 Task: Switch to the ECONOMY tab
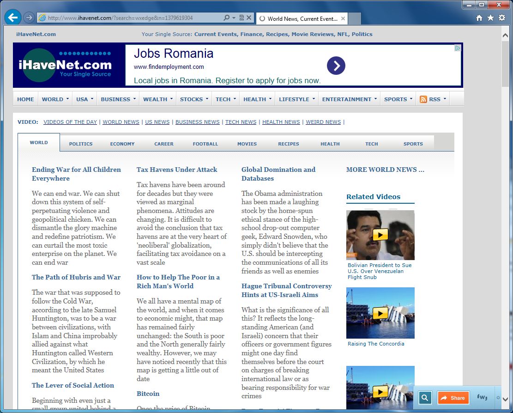click(x=122, y=144)
